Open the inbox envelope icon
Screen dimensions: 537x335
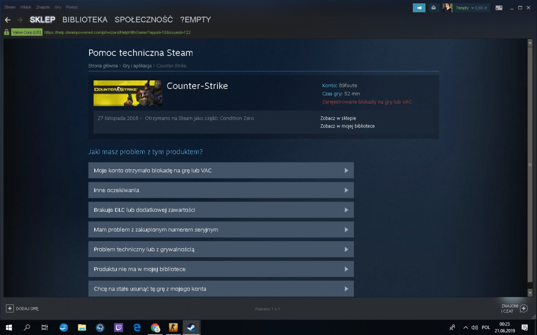pyautogui.click(x=433, y=8)
